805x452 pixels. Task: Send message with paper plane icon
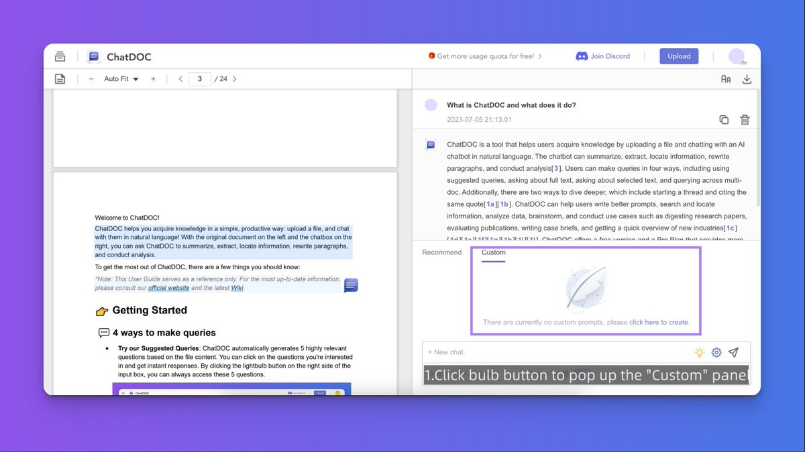[x=734, y=352]
